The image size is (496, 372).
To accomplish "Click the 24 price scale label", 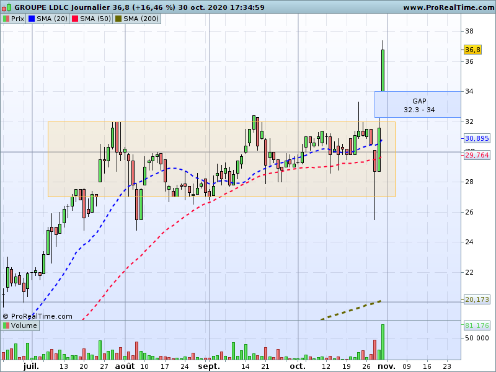I will 469,242.
